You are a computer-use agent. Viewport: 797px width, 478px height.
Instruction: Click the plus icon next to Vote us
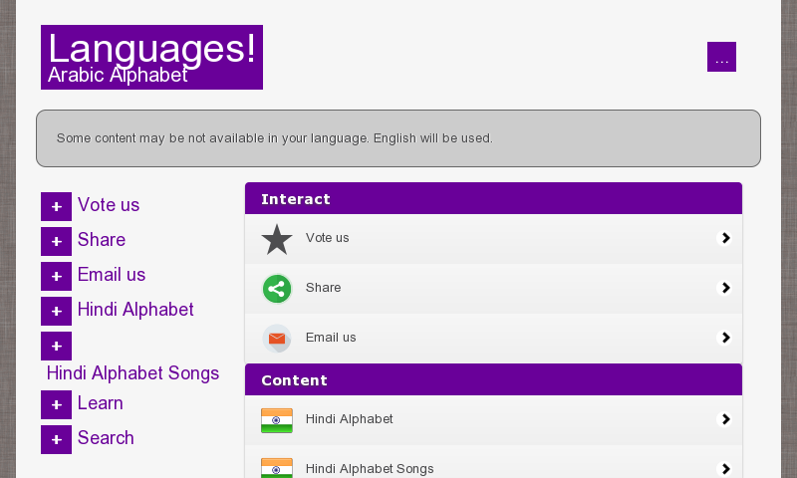pyautogui.click(x=56, y=206)
